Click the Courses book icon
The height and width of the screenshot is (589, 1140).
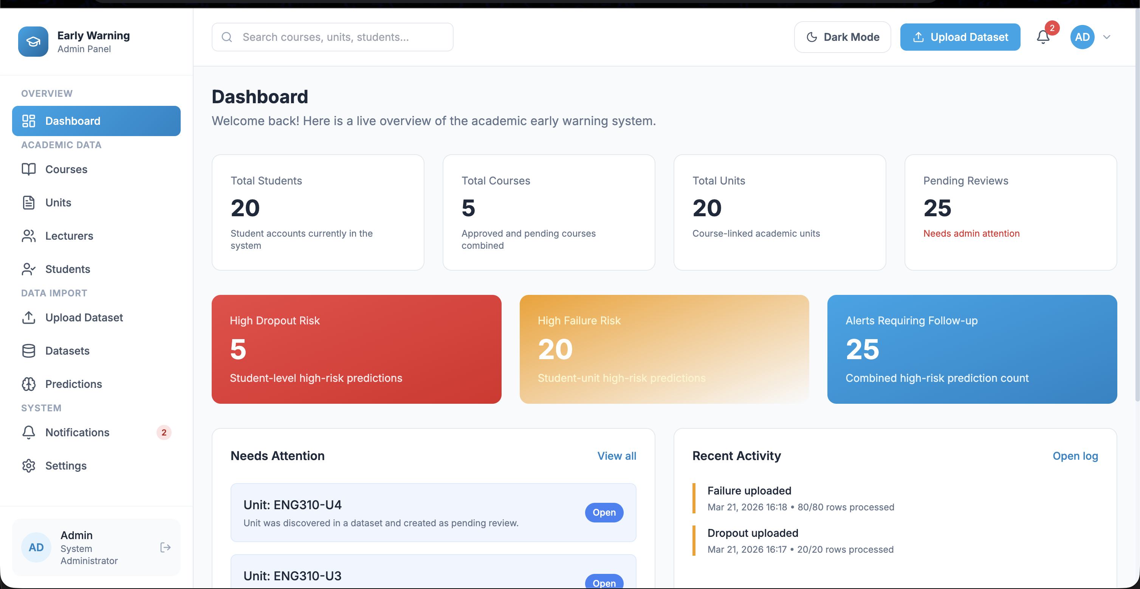click(29, 169)
